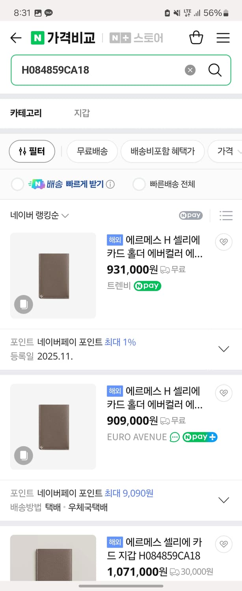Enable the N배송 빠르게 받기 toggle
The image size is (242, 591).
point(17,184)
